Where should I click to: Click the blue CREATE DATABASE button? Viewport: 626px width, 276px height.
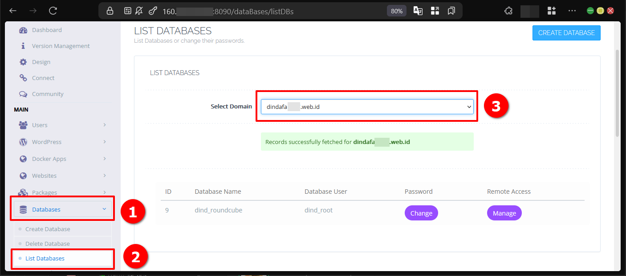click(566, 33)
